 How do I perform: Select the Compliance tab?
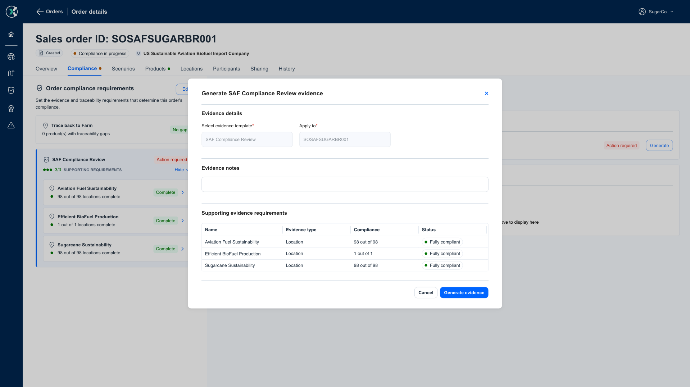85,68
